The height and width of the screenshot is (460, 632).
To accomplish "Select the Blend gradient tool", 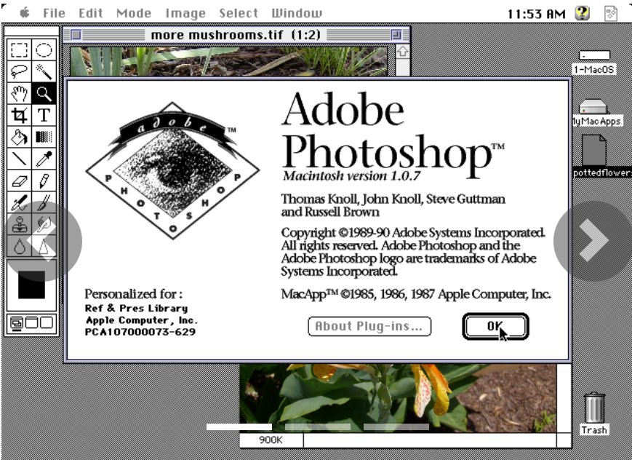I will 44,137.
